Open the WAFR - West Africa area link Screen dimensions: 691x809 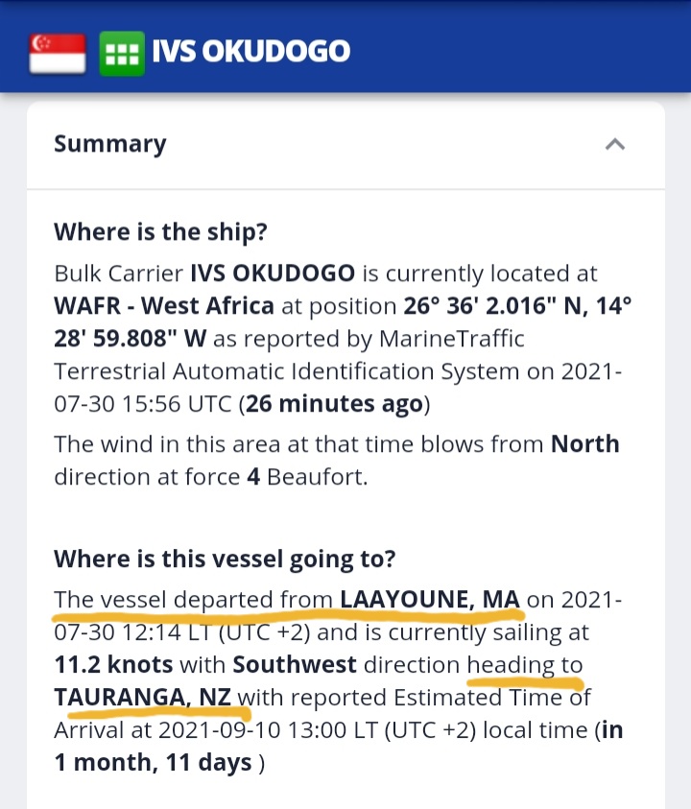[164, 305]
